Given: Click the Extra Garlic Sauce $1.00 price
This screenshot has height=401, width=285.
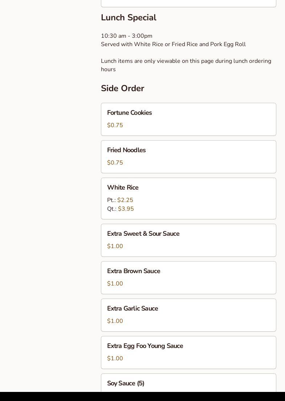Looking at the screenshot, I should click(115, 321).
